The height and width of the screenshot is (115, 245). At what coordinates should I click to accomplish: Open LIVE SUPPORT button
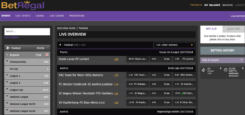[x=237, y=16]
